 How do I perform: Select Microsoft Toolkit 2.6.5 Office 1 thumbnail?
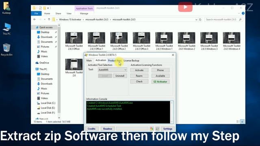point(96,41)
